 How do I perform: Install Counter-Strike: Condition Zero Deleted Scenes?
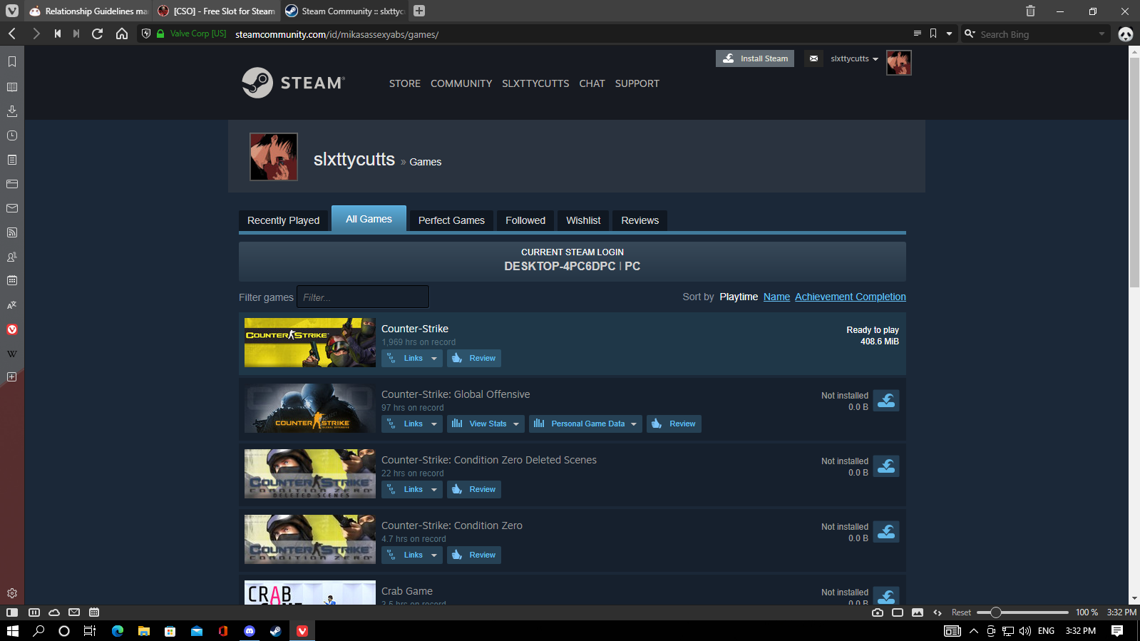(x=886, y=466)
